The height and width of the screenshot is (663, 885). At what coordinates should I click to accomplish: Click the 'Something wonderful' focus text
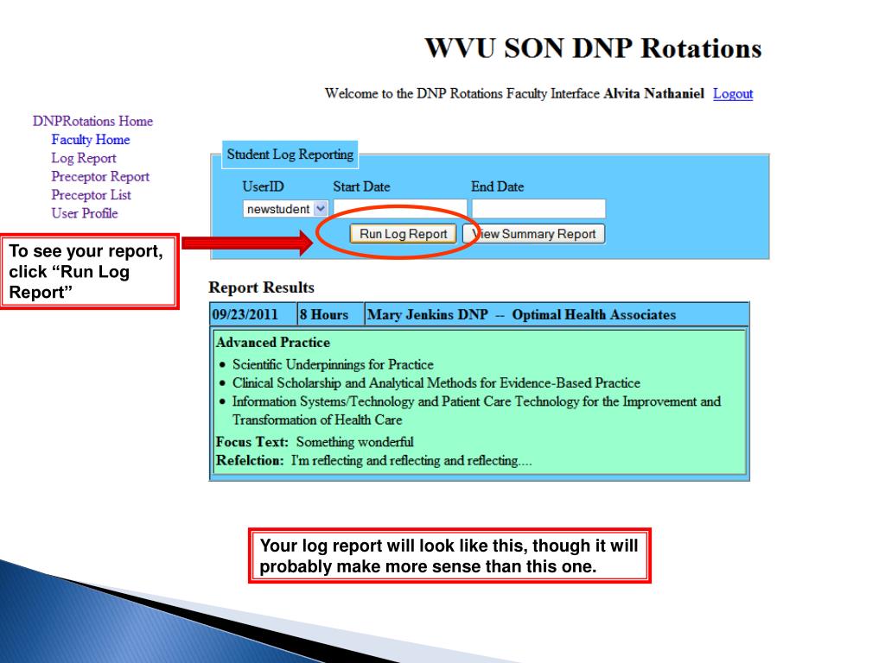tap(354, 442)
